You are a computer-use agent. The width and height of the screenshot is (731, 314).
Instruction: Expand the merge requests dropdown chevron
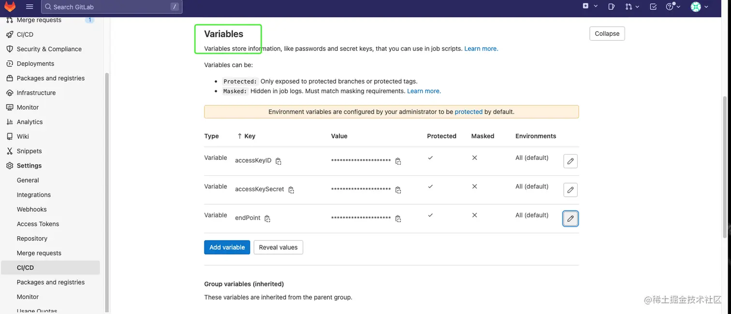(x=637, y=7)
